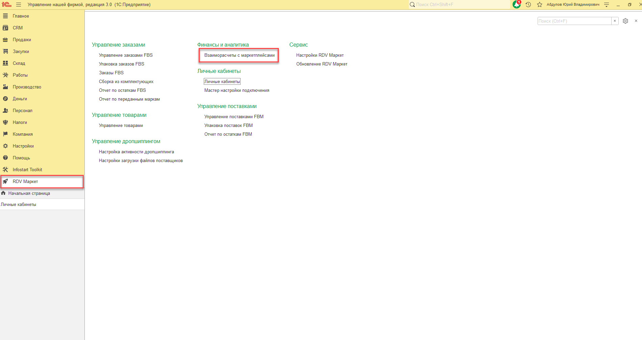Click the Деньги ruble icon
Viewport: 642px width, 340px height.
[5, 99]
